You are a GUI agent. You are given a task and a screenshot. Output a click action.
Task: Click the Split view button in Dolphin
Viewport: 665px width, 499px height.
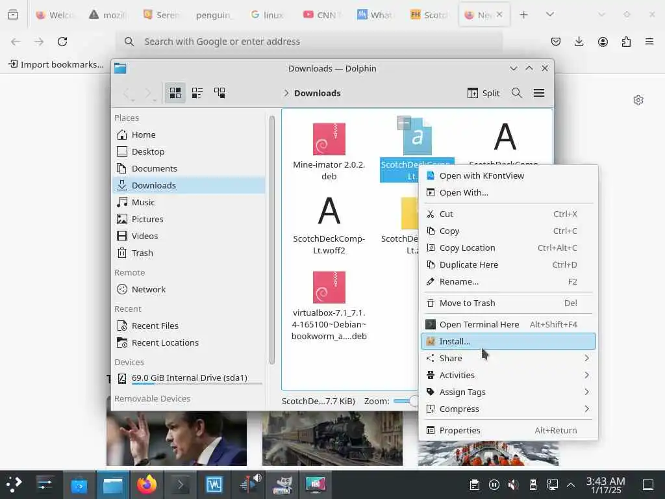click(483, 93)
